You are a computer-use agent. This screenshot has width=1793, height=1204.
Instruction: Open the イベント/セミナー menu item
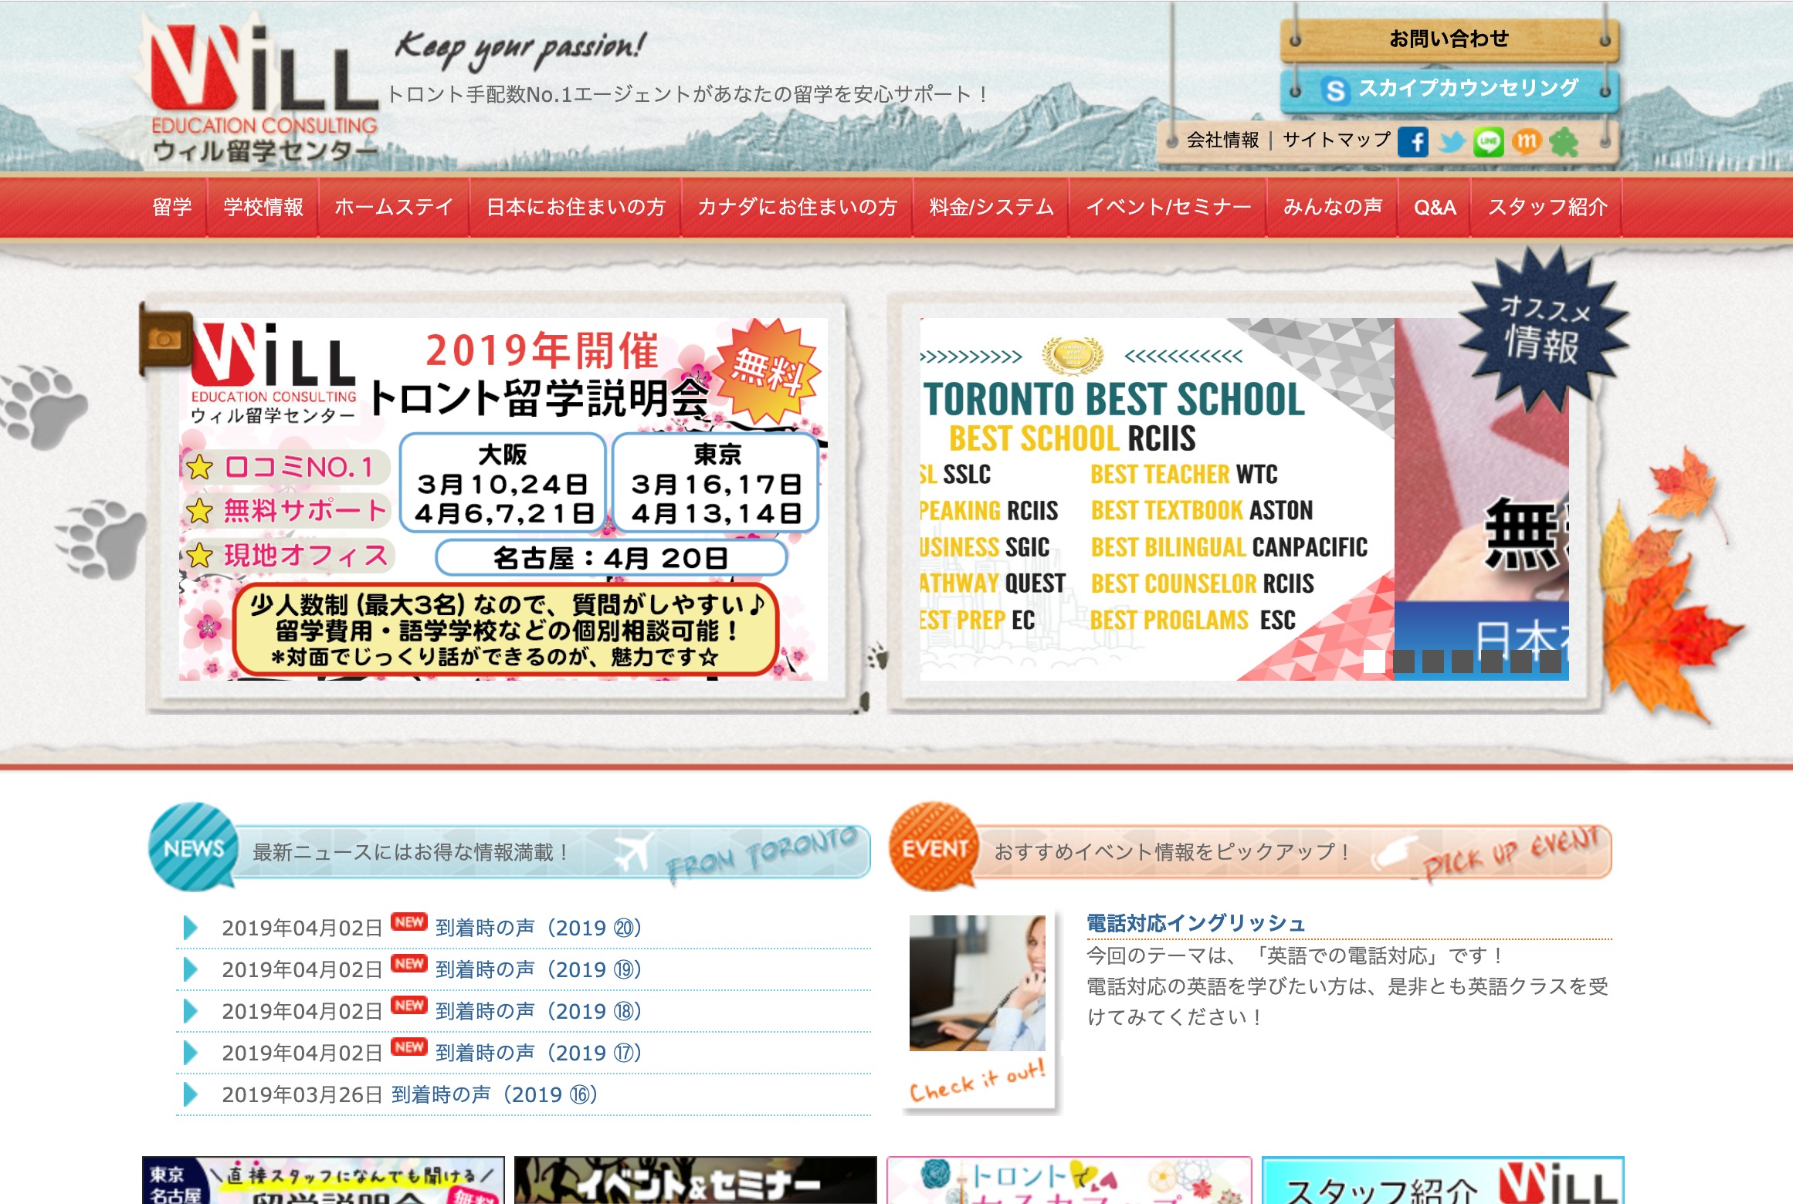tap(1168, 207)
